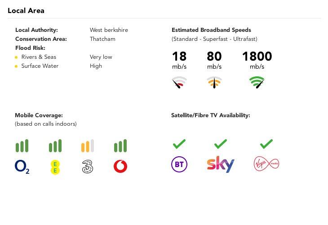Image resolution: width=328 pixels, height=225 pixels.
Task: Click the 1800 mb/s speed value
Action: [257, 57]
